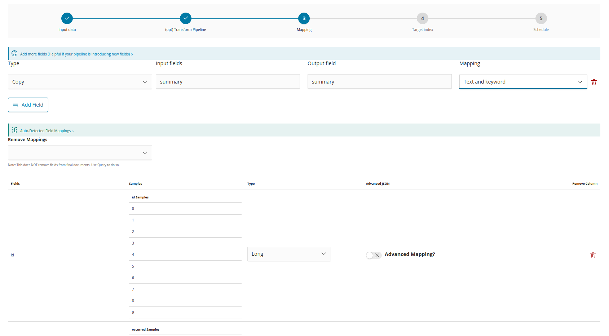Toggle Advanced Mapping switch for id field
Image resolution: width=609 pixels, height=336 pixels.
pos(373,255)
